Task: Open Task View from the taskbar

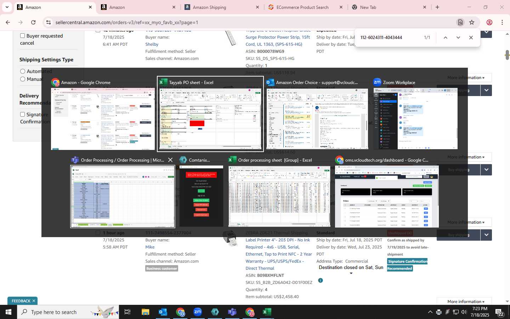Action: pyautogui.click(x=127, y=312)
